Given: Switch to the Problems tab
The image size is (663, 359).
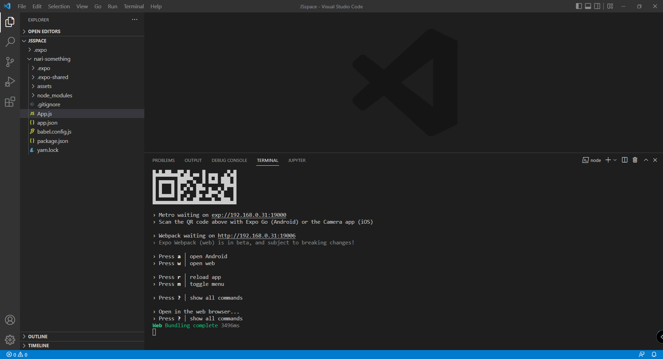Looking at the screenshot, I should [x=163, y=161].
